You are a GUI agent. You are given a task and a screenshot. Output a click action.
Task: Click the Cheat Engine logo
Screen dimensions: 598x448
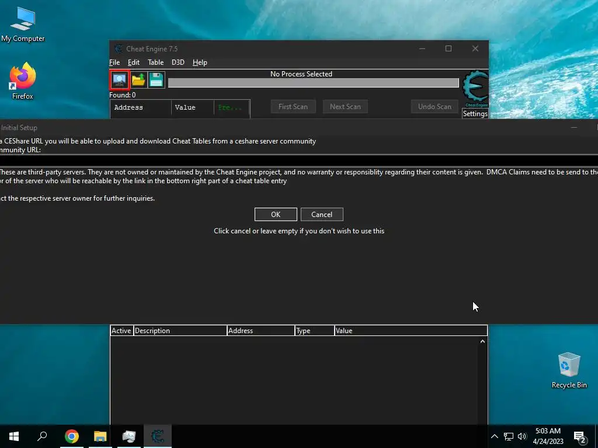click(475, 89)
